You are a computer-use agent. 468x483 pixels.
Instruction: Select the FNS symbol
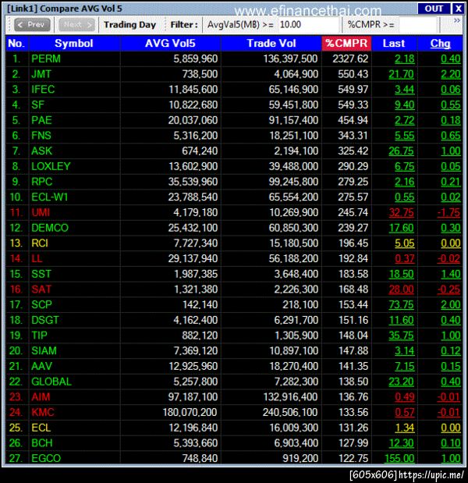click(x=41, y=136)
